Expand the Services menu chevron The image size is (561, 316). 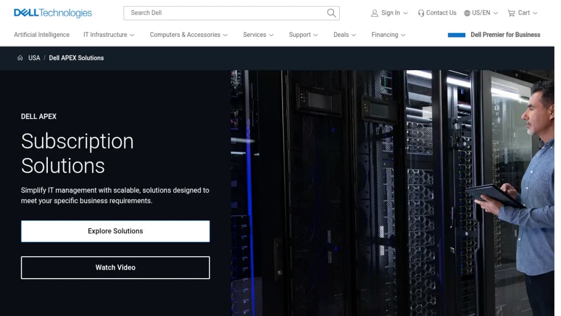271,35
